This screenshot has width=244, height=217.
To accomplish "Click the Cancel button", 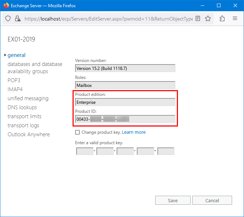I will (x=212, y=200).
